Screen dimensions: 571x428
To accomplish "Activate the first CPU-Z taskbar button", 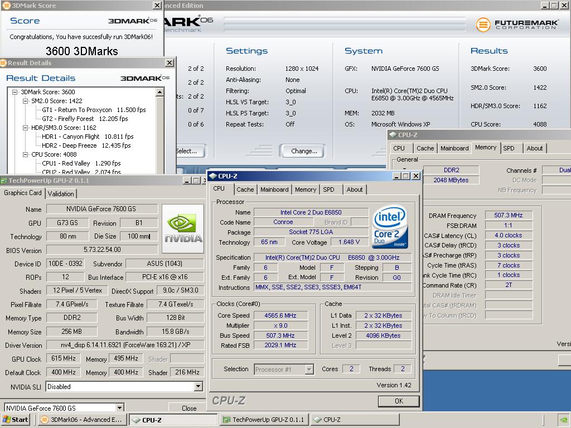I will [x=173, y=420].
